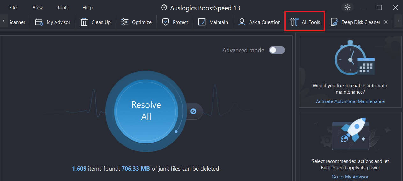Click the BoostSpeed stopwatch title icon

point(164,7)
